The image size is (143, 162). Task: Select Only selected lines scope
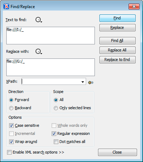pyautogui.click(x=56, y=108)
